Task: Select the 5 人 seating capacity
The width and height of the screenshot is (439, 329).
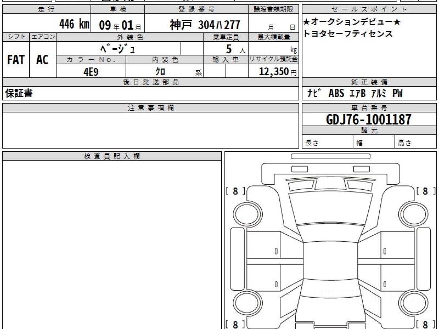Action: tap(236, 49)
